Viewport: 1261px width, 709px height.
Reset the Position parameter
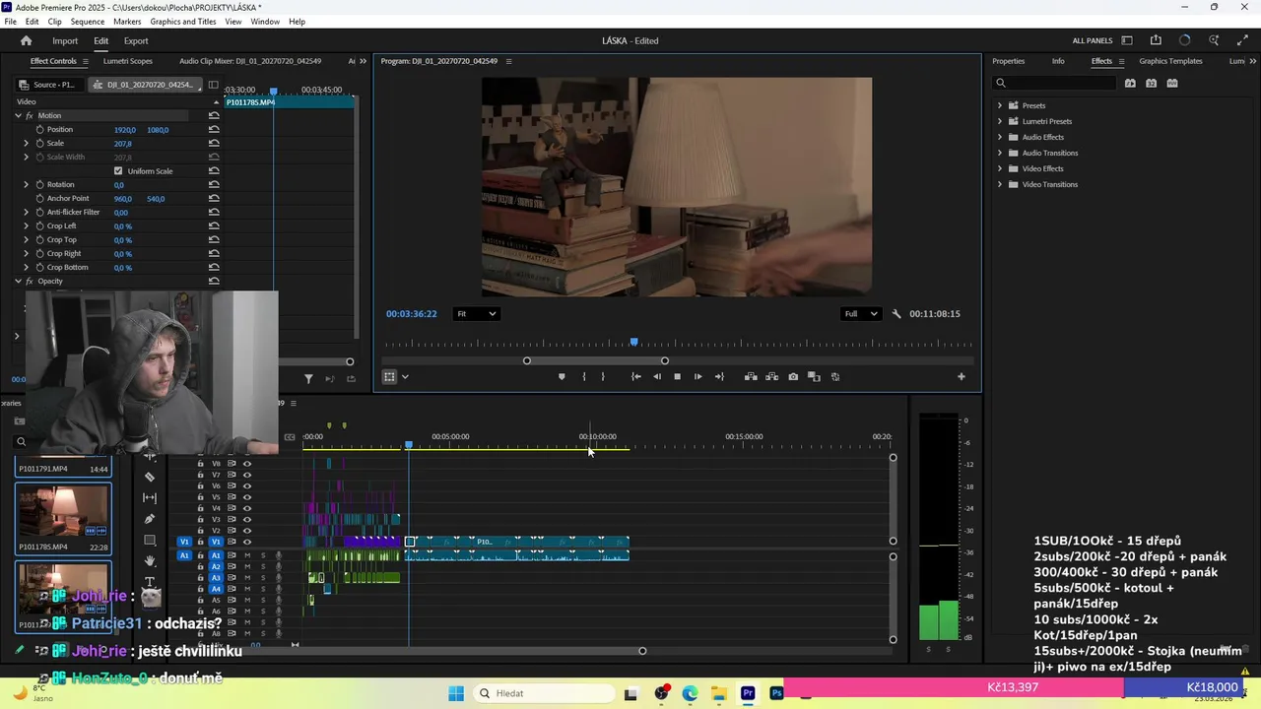click(214, 129)
